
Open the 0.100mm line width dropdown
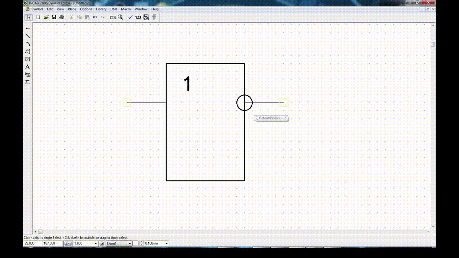coord(166,243)
